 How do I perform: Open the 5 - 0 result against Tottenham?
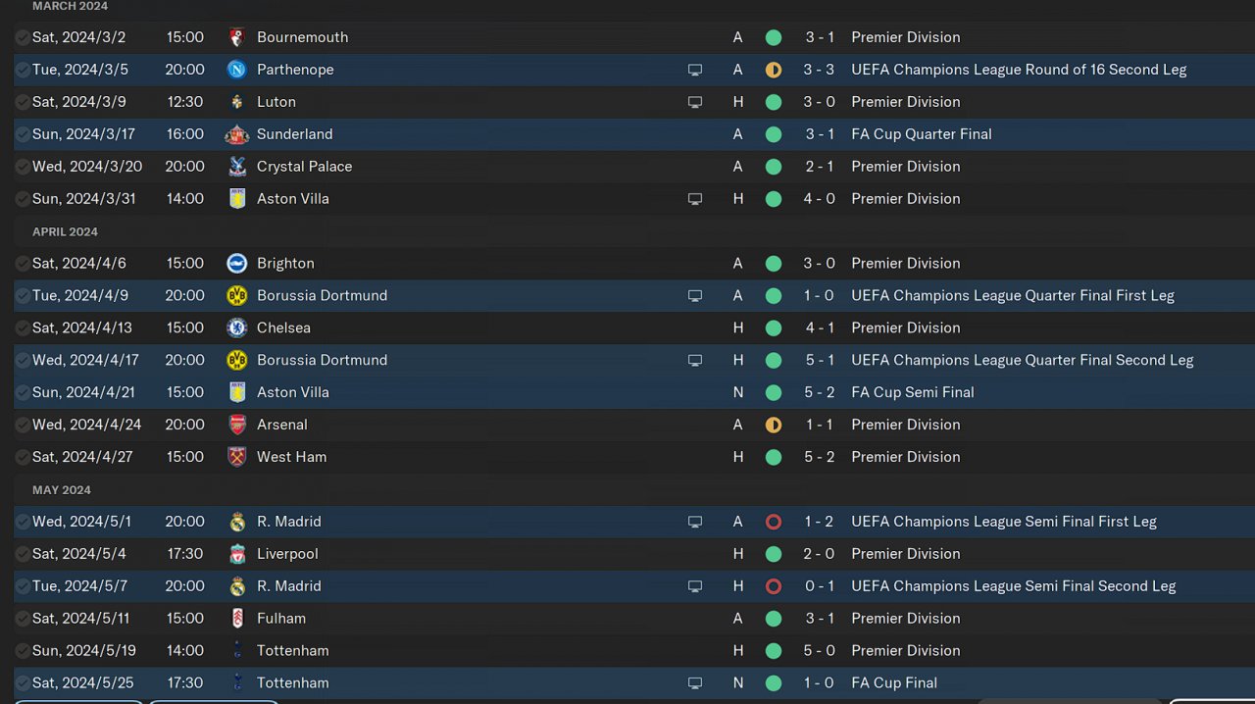[820, 651]
